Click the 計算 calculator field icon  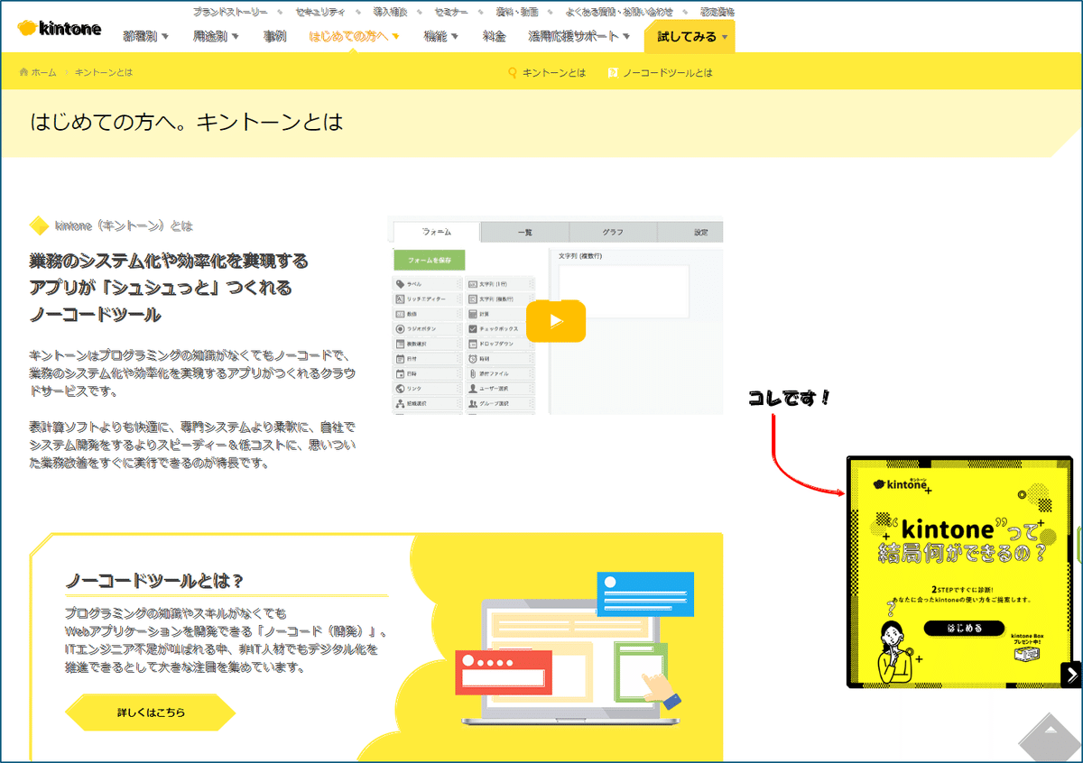(472, 314)
